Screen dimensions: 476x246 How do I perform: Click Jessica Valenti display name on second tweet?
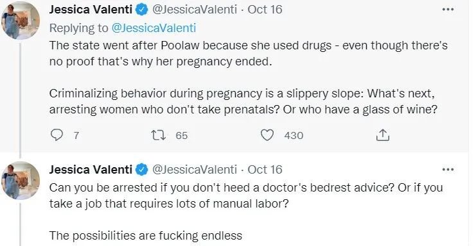point(91,170)
